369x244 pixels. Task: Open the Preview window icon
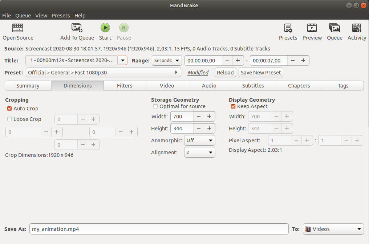pos(312,28)
